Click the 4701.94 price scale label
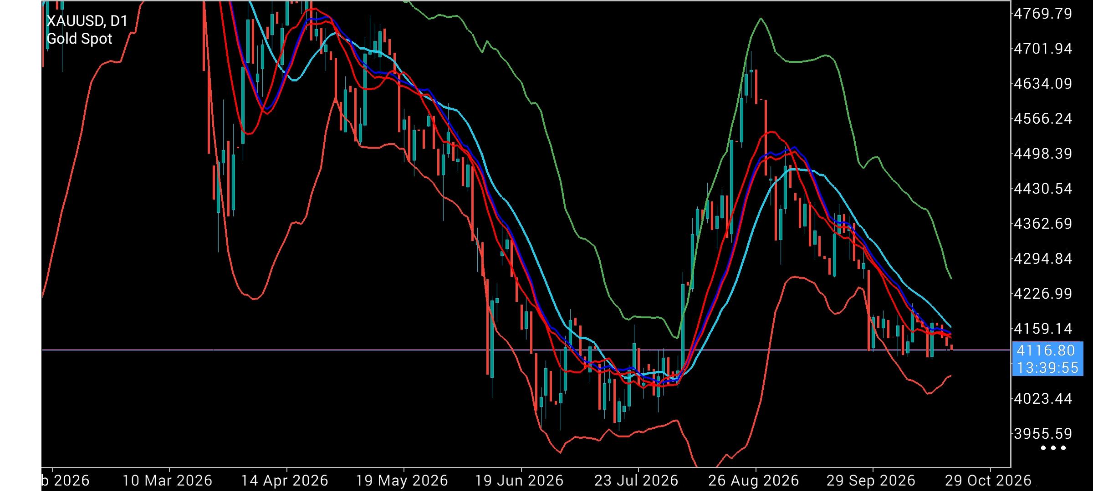The height and width of the screenshot is (491, 1093). tap(1043, 49)
